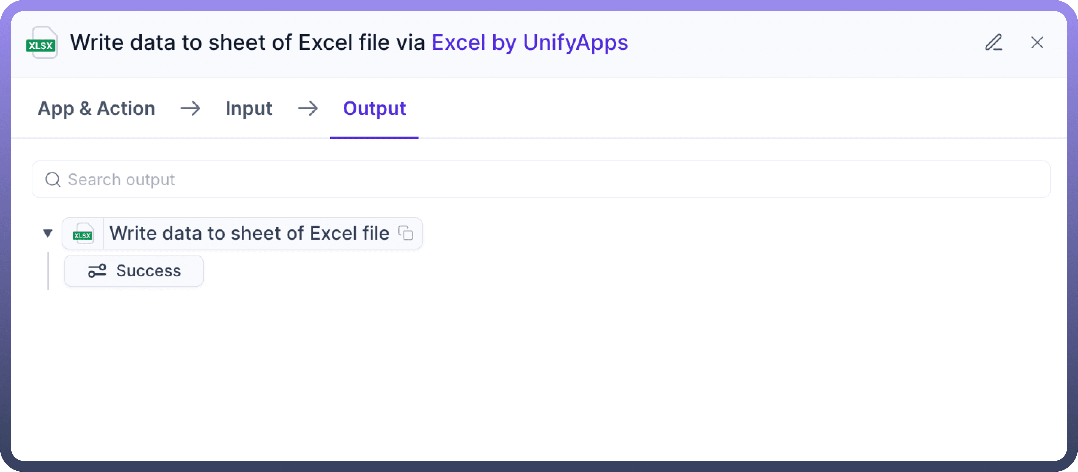Select the Write data to sheet of Excel file node label

(249, 233)
